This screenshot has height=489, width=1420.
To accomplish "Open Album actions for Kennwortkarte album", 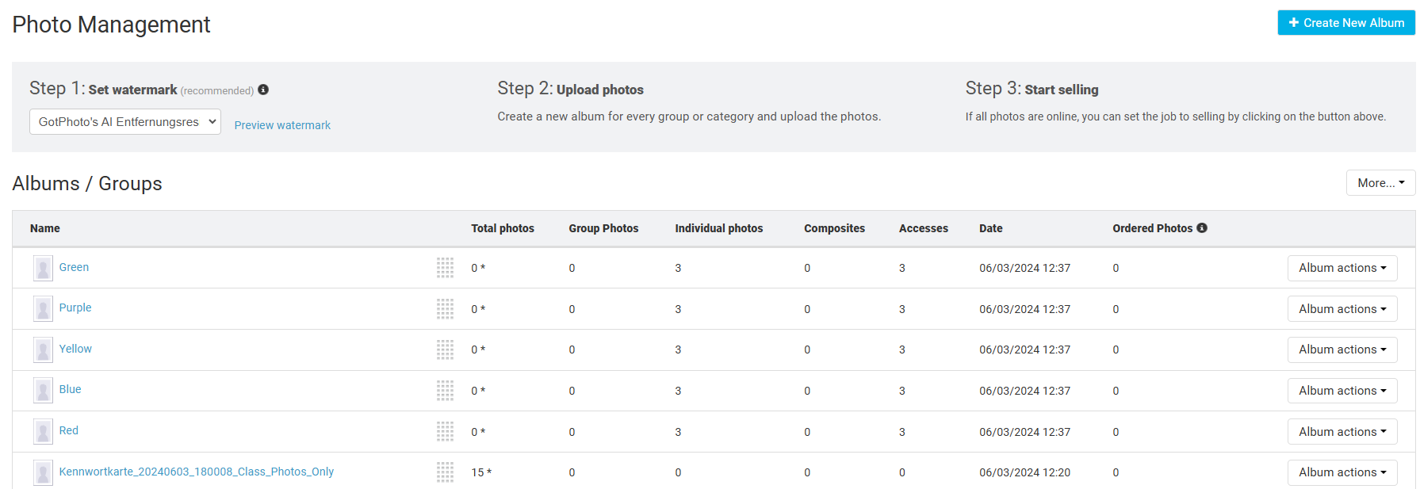I will point(1342,472).
